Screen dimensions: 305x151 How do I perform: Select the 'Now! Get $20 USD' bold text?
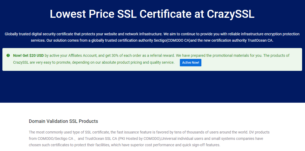28,55
